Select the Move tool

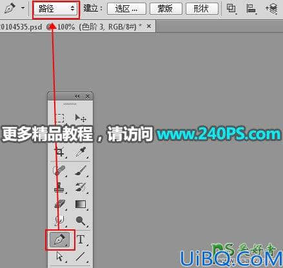(81, 118)
